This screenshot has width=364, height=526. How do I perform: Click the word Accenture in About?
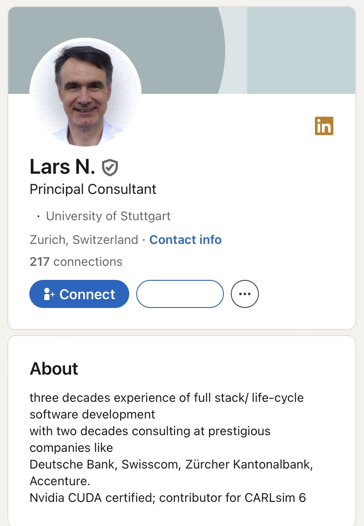pyautogui.click(x=60, y=481)
